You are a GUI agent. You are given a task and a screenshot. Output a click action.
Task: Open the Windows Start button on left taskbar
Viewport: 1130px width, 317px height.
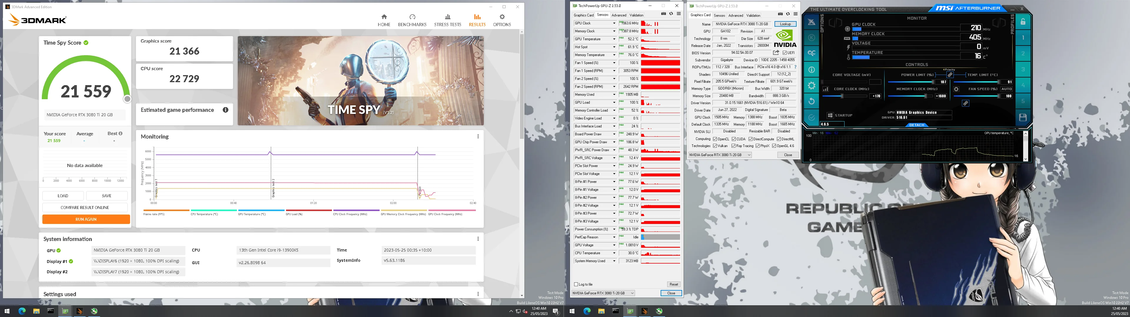[x=7, y=311]
